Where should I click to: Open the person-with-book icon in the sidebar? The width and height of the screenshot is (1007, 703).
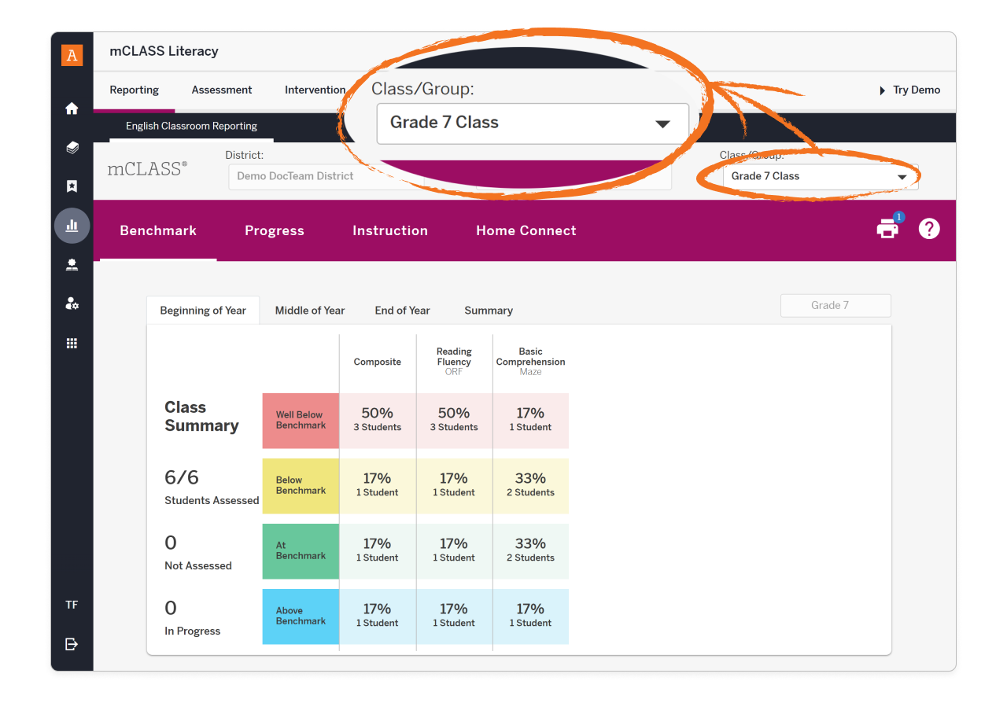coord(72,265)
